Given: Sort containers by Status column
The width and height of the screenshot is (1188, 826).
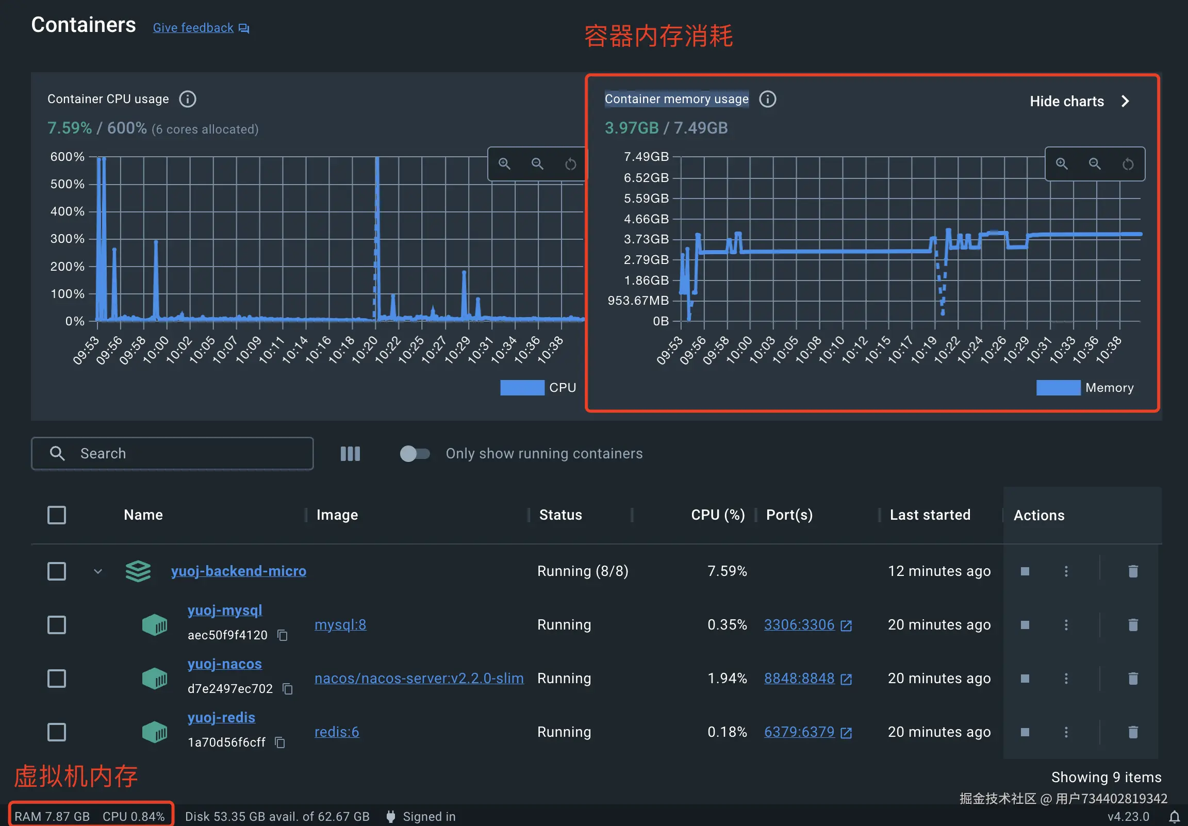Looking at the screenshot, I should click(560, 515).
